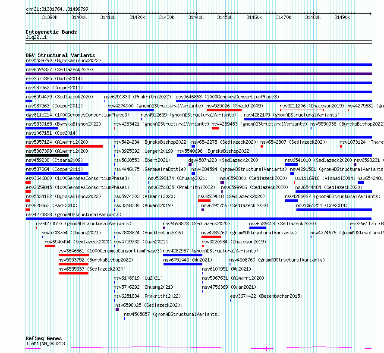Image resolution: width=384 pixels, height=353 pixels.
Task: Open nsv6541010 (Sedlazeck2020) variant label
Action: tap(318, 160)
